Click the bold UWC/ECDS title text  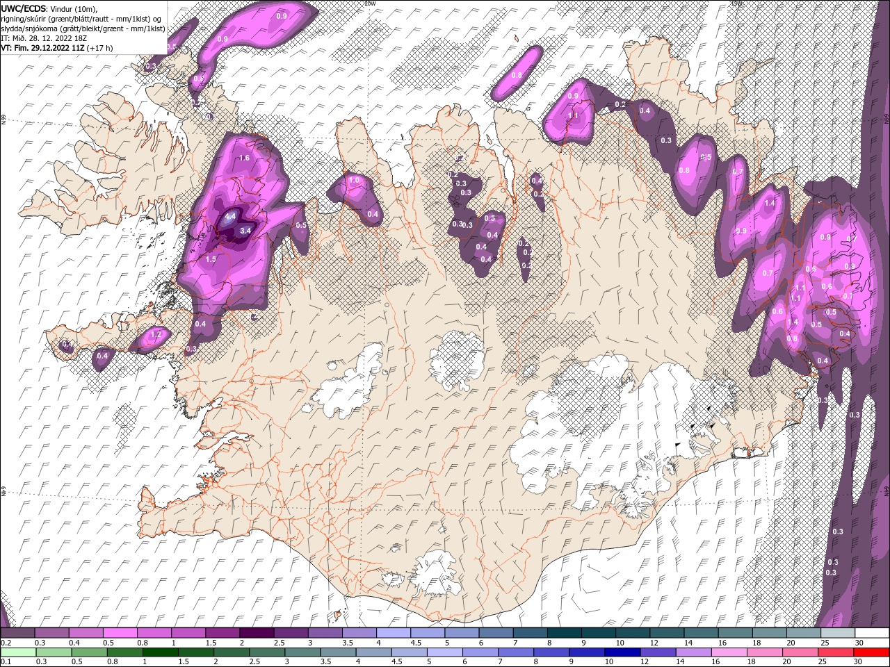(24, 8)
